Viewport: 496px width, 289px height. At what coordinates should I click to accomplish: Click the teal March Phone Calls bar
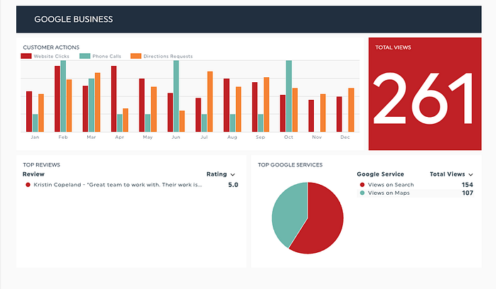[x=91, y=106]
